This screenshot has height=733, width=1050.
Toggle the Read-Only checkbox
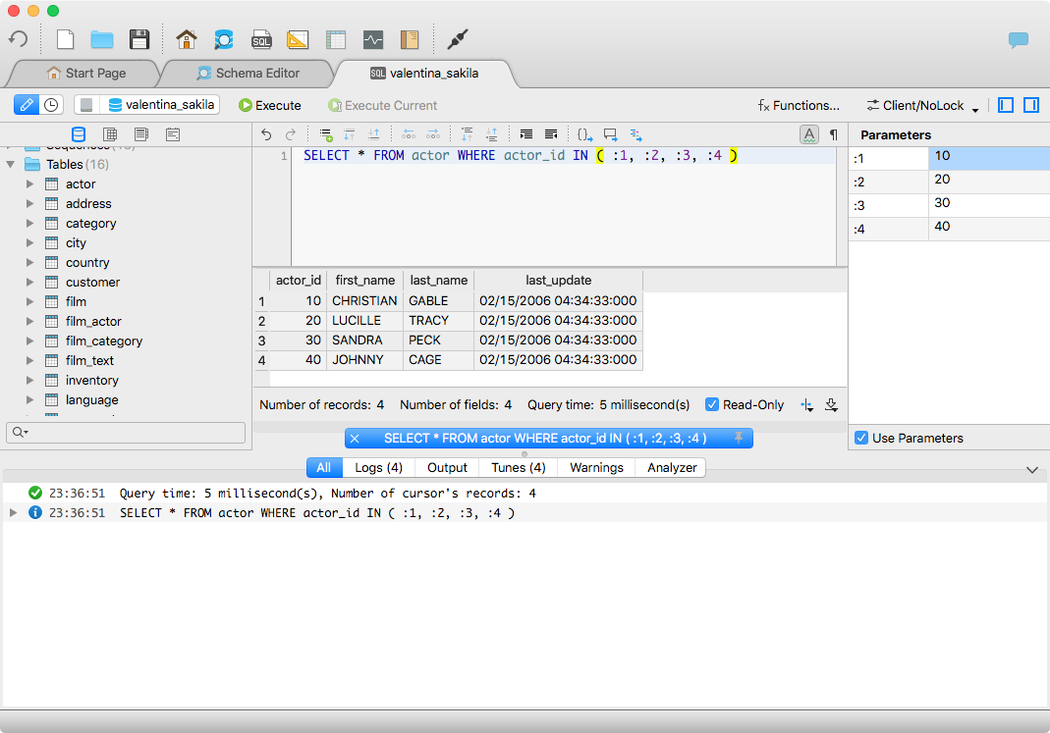(x=712, y=404)
